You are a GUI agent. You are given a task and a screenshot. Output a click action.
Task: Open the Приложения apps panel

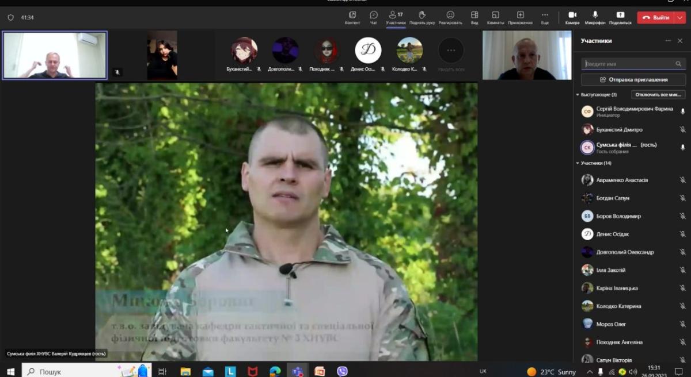point(520,17)
